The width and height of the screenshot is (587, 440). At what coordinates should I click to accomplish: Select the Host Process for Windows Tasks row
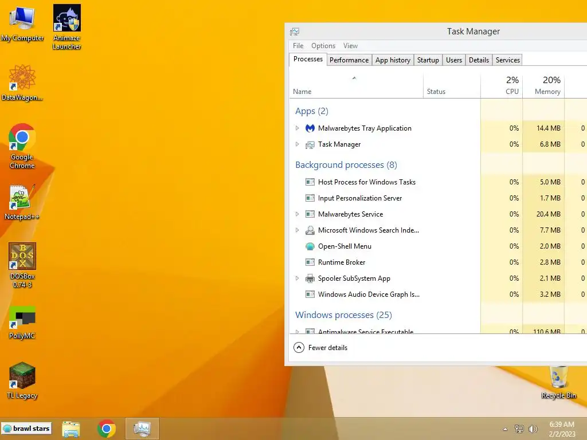click(x=438, y=182)
